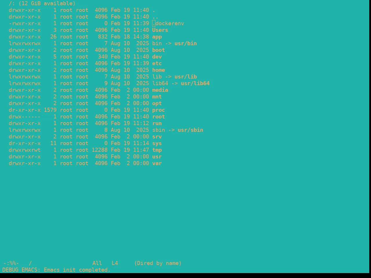Select the usr/lib symlink target

(x=185, y=77)
